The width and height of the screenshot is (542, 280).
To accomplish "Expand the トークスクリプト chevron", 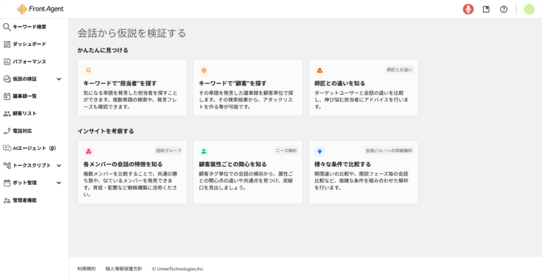I will [x=59, y=165].
